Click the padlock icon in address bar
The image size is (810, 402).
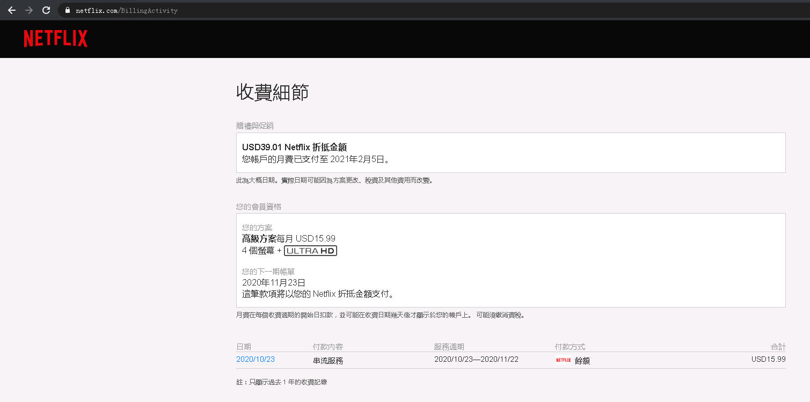coord(68,10)
